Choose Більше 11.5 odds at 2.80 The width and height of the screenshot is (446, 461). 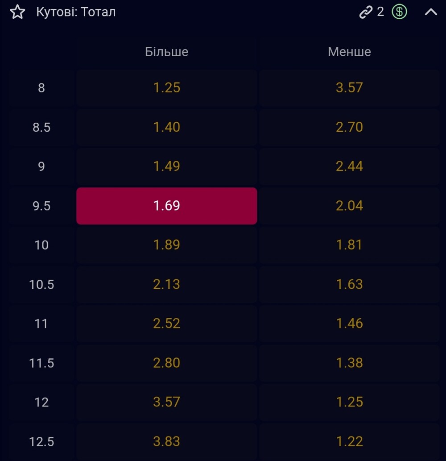click(x=166, y=363)
